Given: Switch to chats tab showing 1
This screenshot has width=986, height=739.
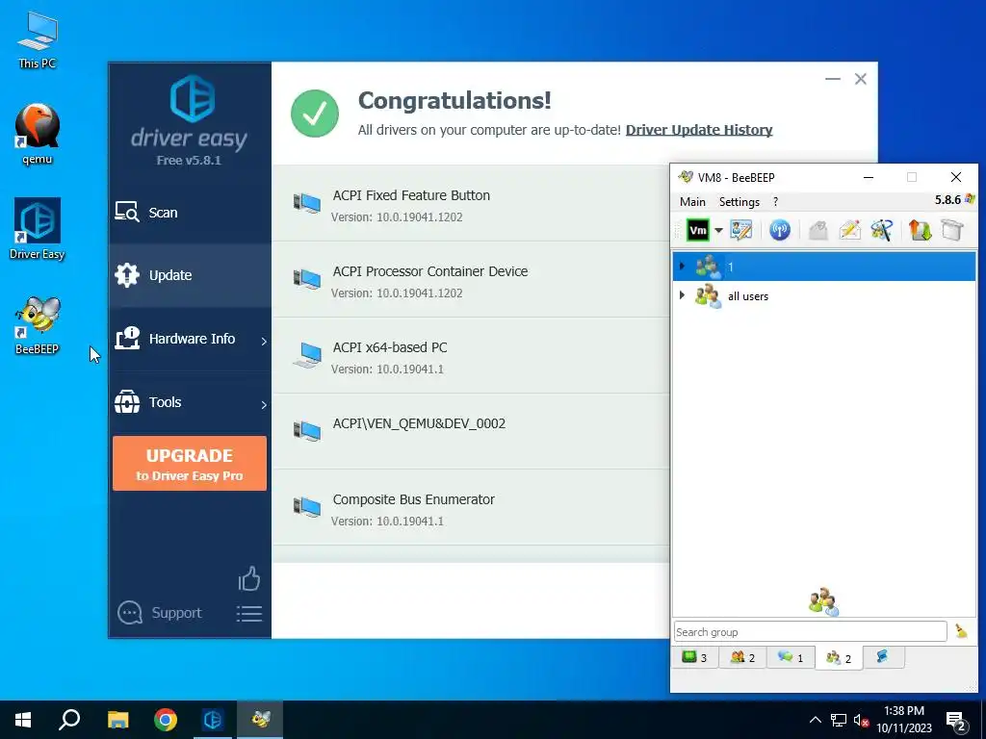Looking at the screenshot, I should tap(791, 657).
